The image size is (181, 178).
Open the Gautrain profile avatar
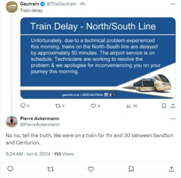tap(12, 7)
